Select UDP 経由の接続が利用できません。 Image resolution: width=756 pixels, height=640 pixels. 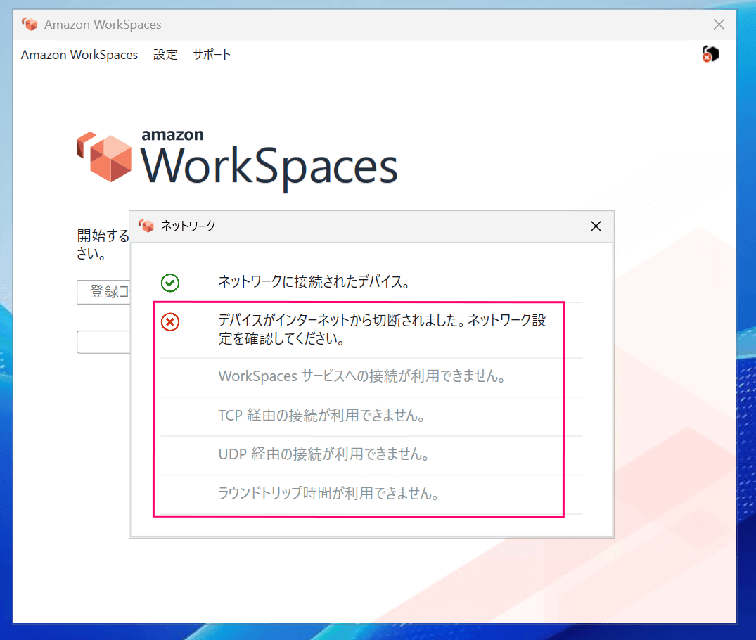323,454
